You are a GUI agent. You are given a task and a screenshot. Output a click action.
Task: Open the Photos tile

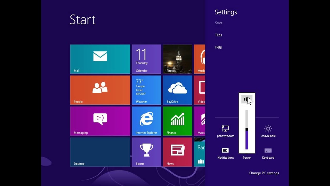click(x=177, y=59)
